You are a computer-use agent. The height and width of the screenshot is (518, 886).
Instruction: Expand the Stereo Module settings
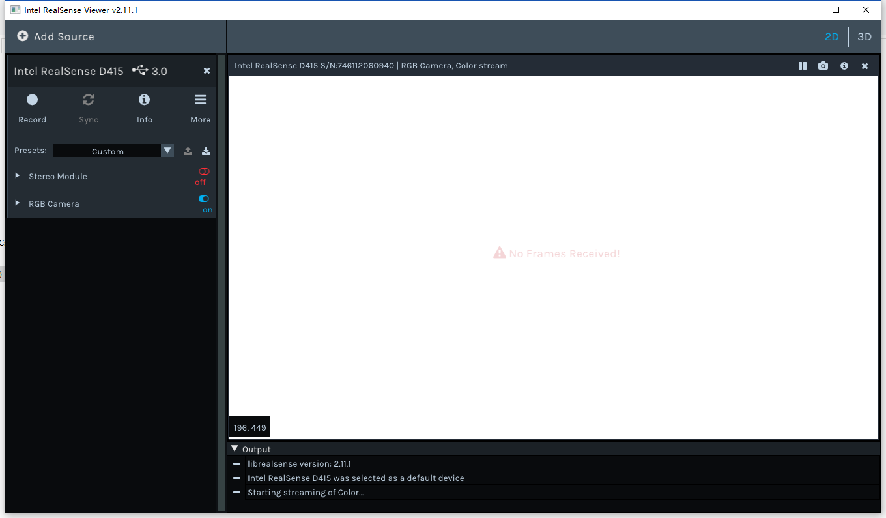[16, 176]
